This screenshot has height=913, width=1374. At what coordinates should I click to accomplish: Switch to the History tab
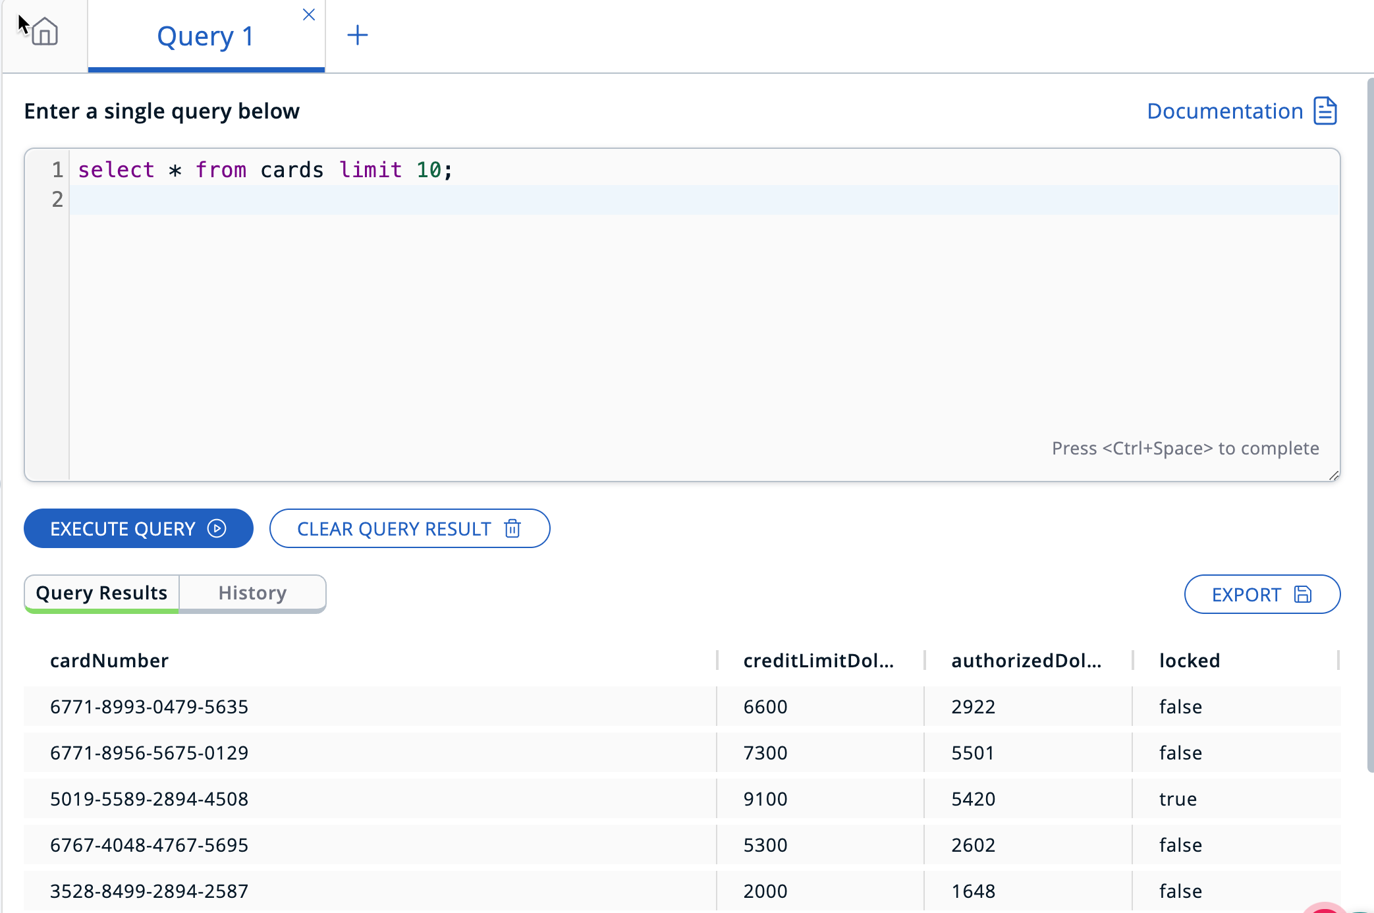click(x=252, y=593)
